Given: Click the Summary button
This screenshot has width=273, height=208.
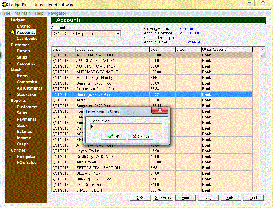Looking at the screenshot, I should tap(163, 198).
